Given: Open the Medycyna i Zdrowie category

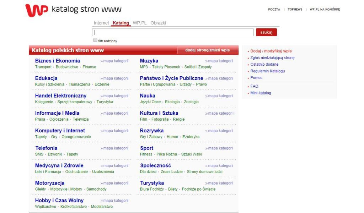Looking at the screenshot, I should (59, 165).
